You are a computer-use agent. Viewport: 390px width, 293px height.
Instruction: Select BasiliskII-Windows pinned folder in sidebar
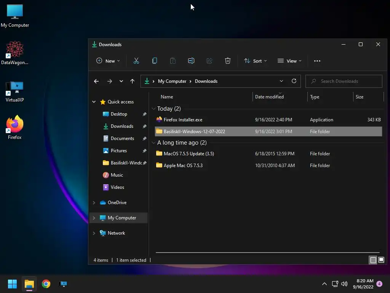pos(122,163)
